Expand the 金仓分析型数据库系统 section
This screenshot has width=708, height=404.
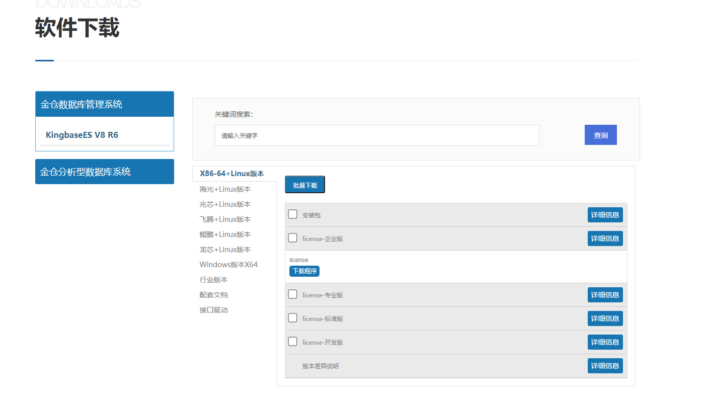105,172
